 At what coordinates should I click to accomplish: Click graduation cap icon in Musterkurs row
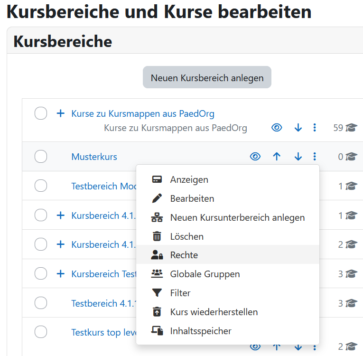click(x=352, y=157)
